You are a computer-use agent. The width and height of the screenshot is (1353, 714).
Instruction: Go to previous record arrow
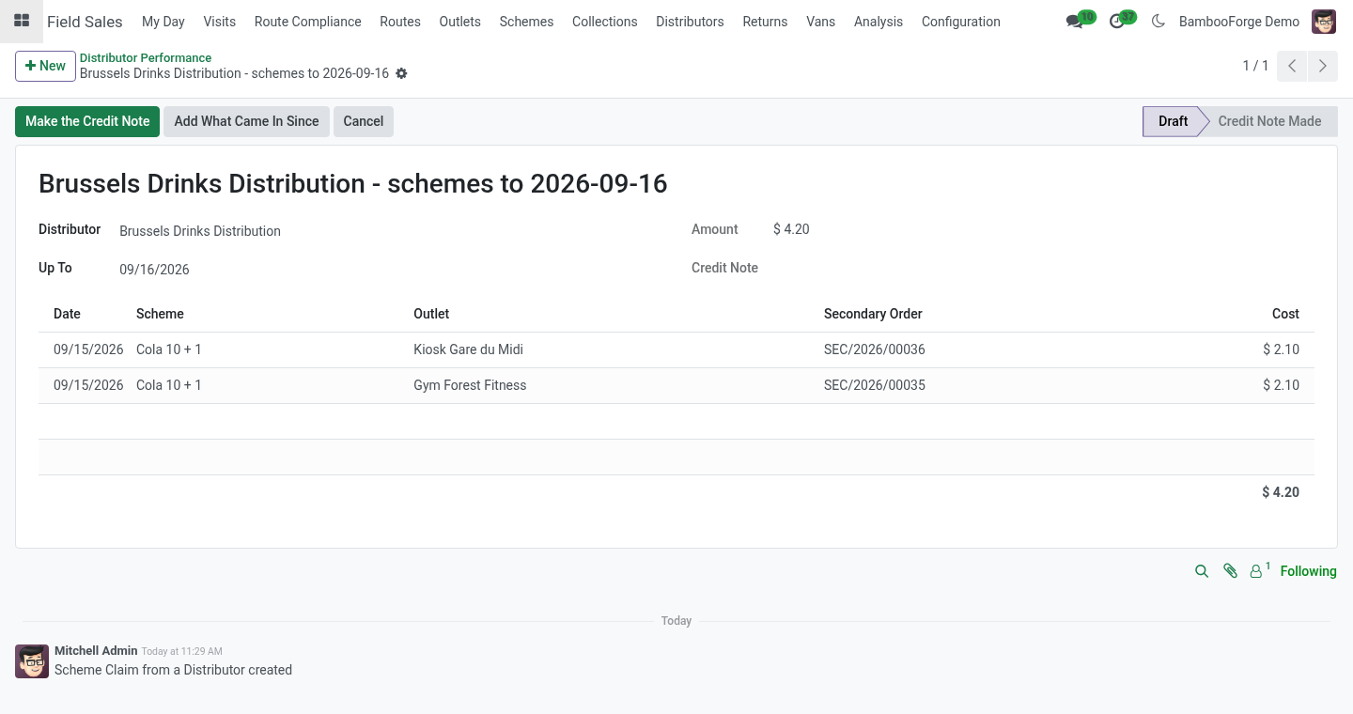[1292, 66]
